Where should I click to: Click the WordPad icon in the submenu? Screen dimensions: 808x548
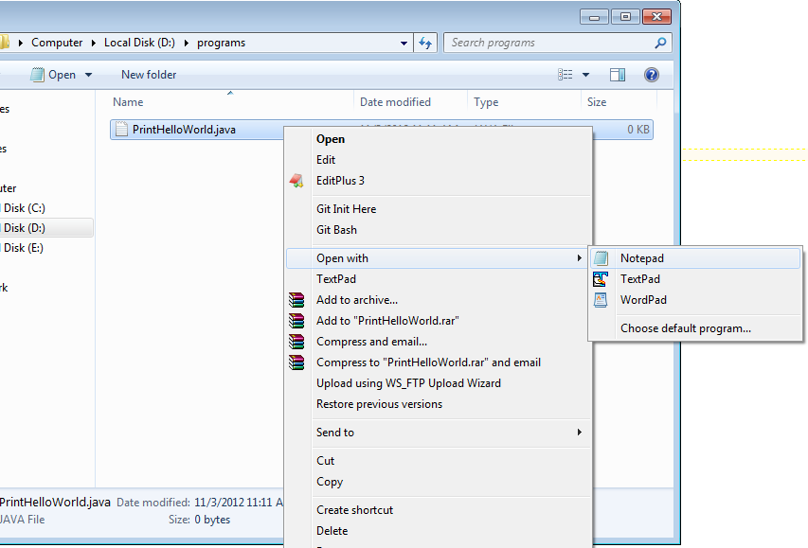point(601,300)
